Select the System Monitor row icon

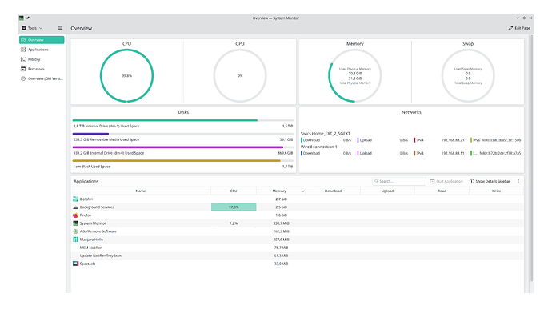pyautogui.click(x=75, y=223)
